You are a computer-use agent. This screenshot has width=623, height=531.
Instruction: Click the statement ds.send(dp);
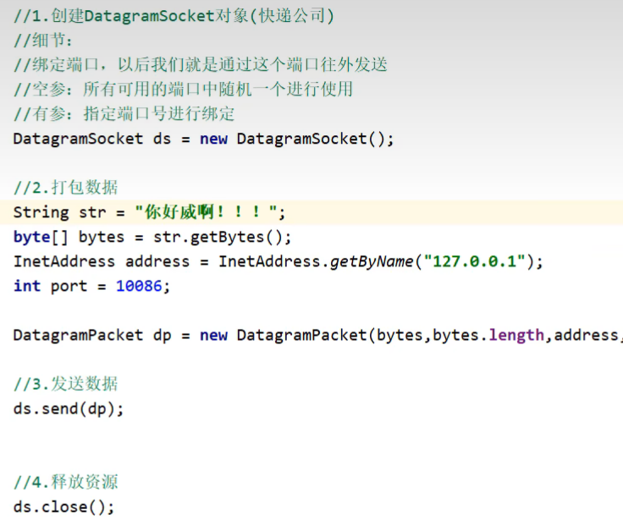(69, 408)
